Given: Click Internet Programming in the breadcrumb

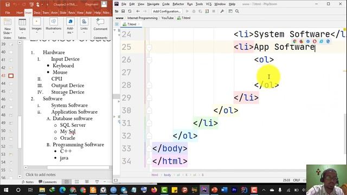Looking at the screenshot, I should [x=142, y=18].
